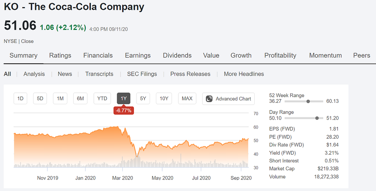Viewport: 376px width, 191px height.
Task: Filter headlines by Analysis
Action: 34,74
